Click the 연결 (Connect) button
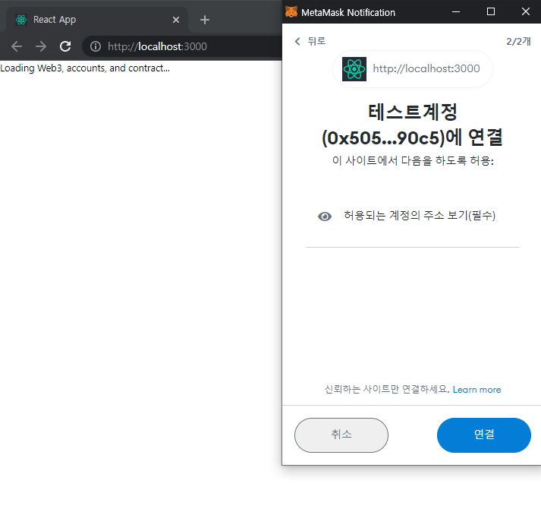This screenshot has width=541, height=509. click(484, 435)
